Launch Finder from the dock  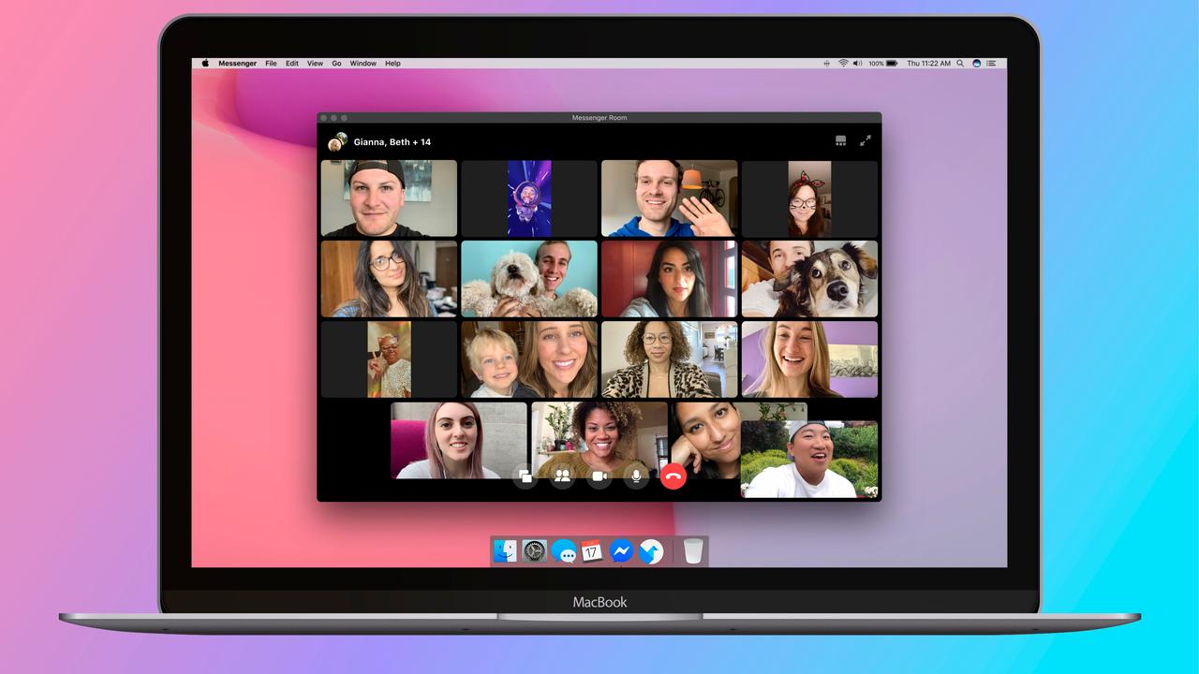pyautogui.click(x=506, y=551)
